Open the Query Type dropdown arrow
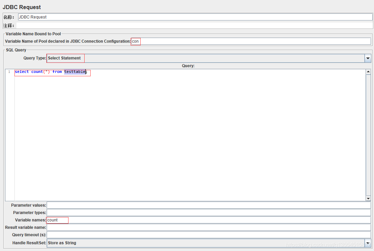Screen dimensions: 374x251 368,58
